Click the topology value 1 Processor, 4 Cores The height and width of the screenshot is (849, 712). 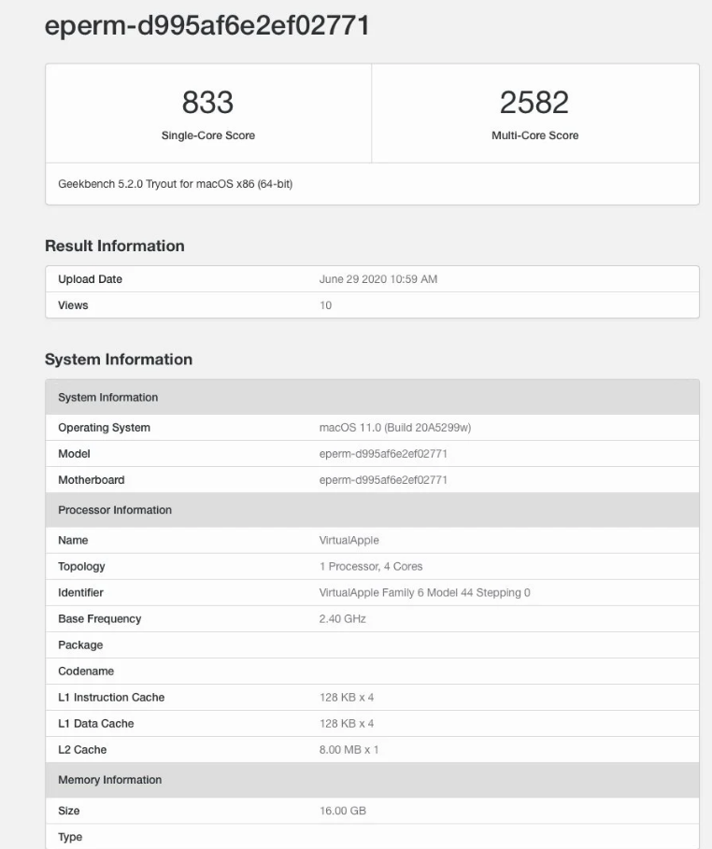point(371,566)
